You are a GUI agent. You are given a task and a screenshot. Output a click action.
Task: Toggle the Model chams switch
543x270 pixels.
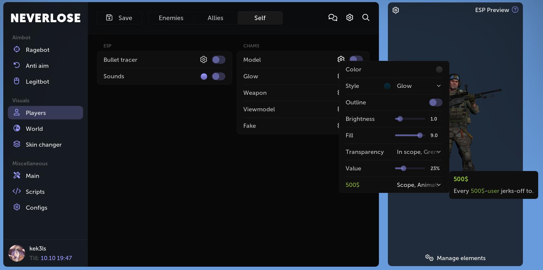coord(356,58)
